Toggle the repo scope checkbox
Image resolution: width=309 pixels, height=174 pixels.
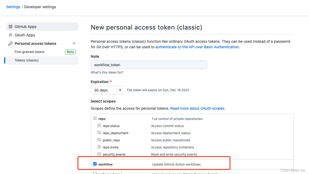(95, 118)
